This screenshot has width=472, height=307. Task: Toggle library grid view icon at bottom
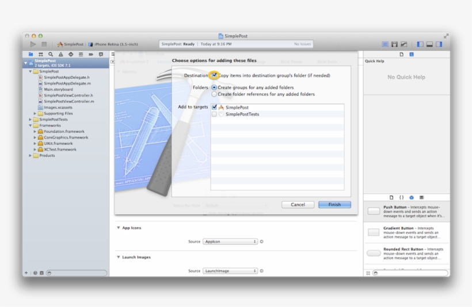[368, 273]
